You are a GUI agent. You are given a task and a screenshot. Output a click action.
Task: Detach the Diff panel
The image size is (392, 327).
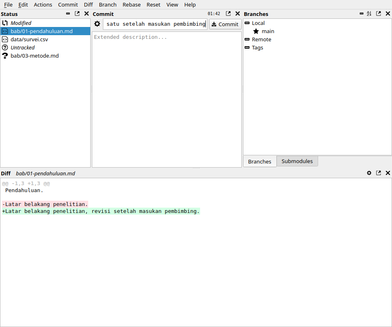[x=379, y=173]
